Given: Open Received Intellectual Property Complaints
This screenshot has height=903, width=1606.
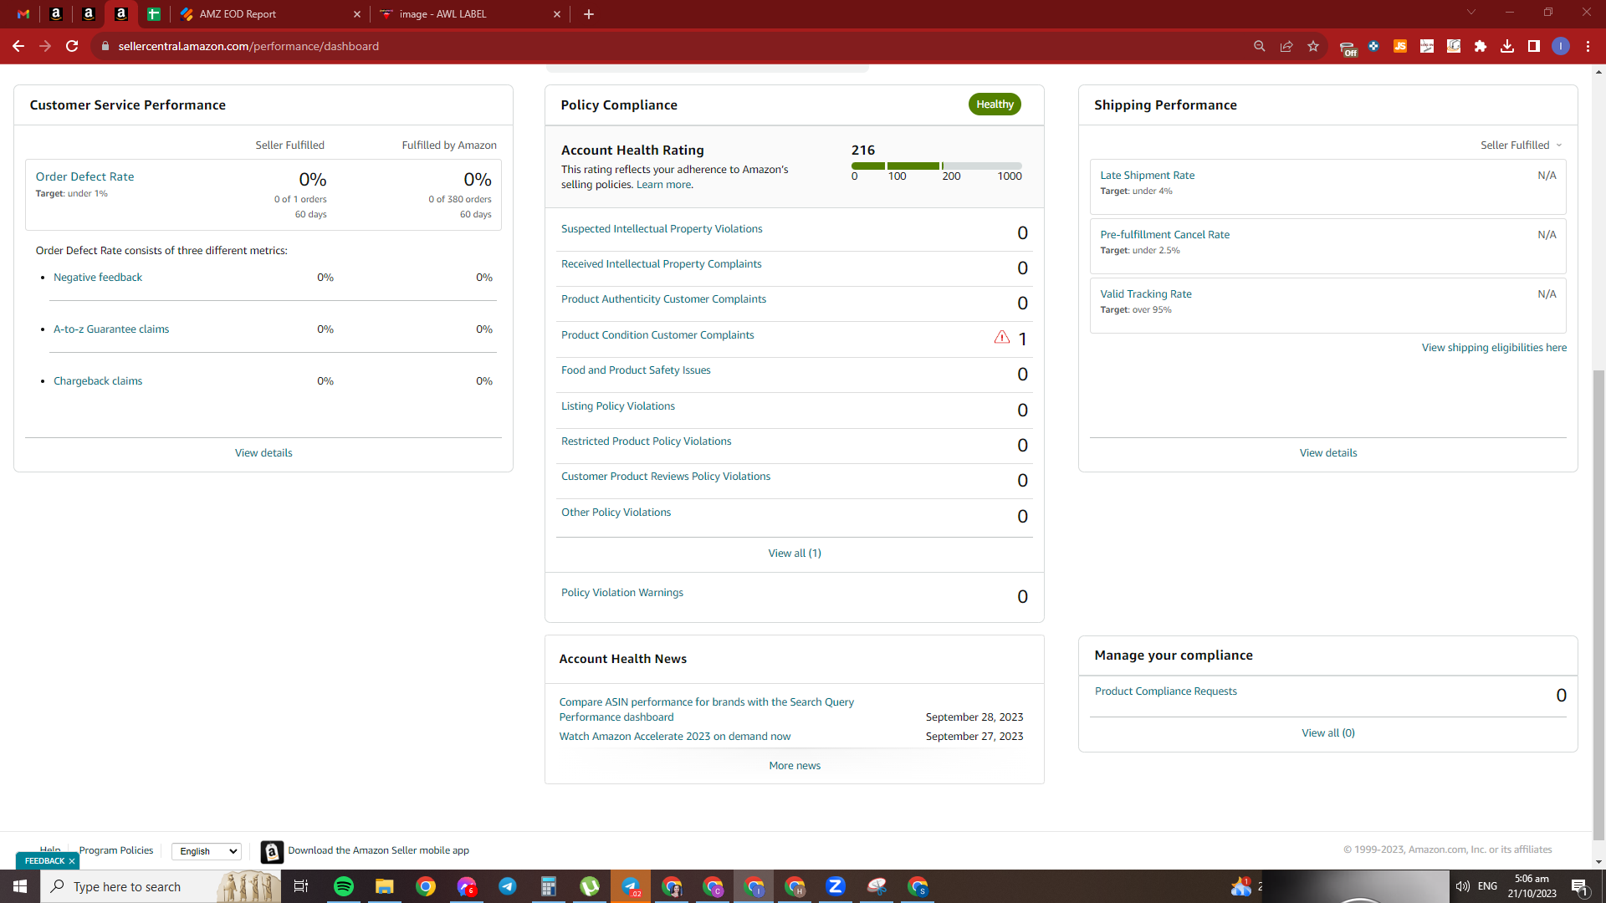Looking at the screenshot, I should pos(662,264).
